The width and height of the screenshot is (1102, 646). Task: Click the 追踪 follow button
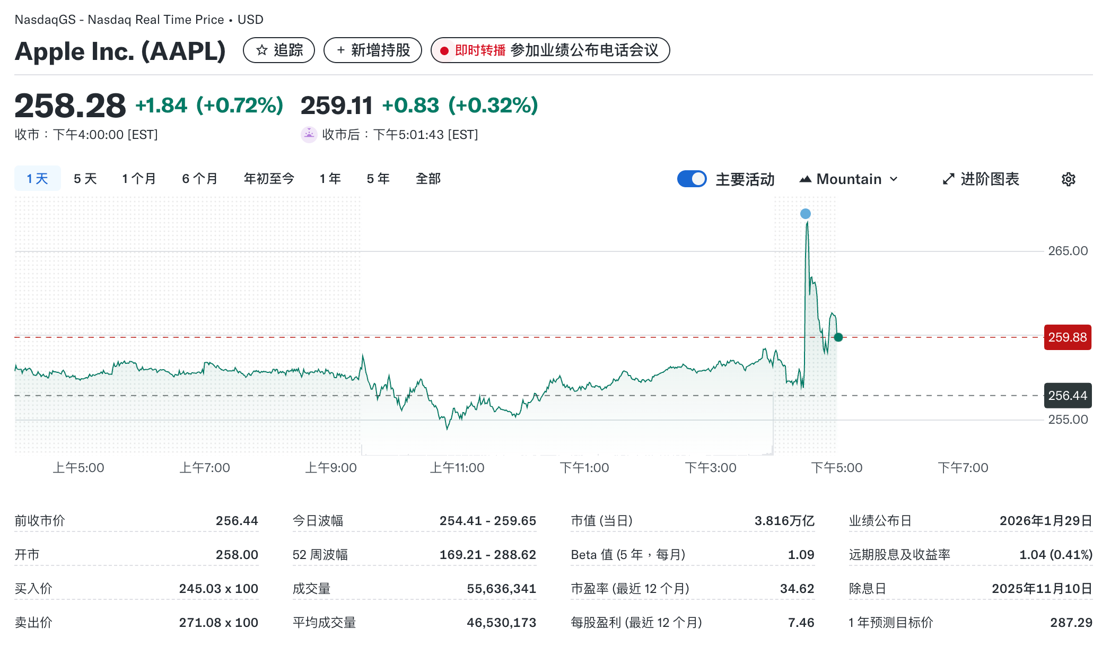click(279, 50)
